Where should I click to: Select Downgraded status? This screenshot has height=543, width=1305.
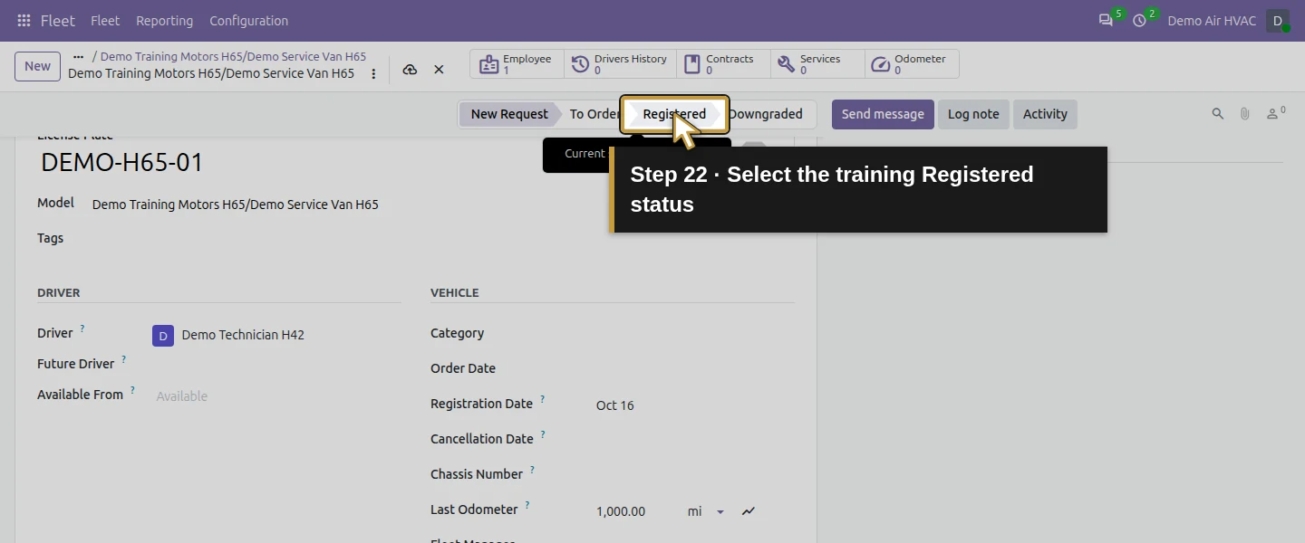[767, 114]
